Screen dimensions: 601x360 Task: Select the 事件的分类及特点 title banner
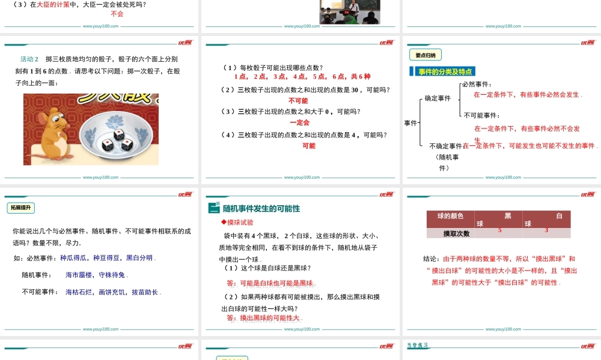point(445,71)
